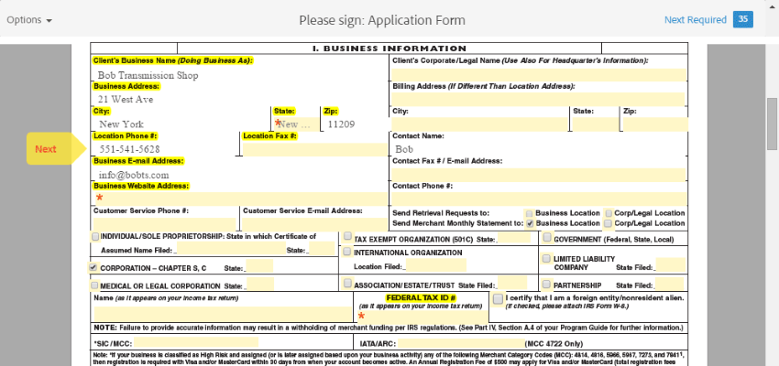Fill in the Federal Tax ID # field
This screenshot has width=779, height=366.
422,317
